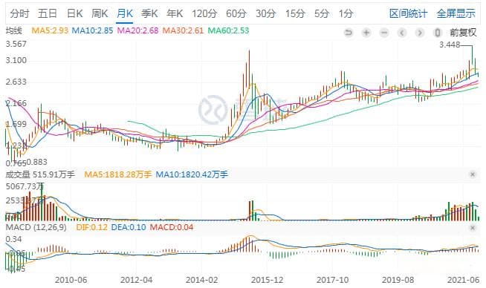Image resolution: width=486 pixels, height=288 pixels.
Task: Click the MA10:2.85 legend value
Action: [x=92, y=30]
